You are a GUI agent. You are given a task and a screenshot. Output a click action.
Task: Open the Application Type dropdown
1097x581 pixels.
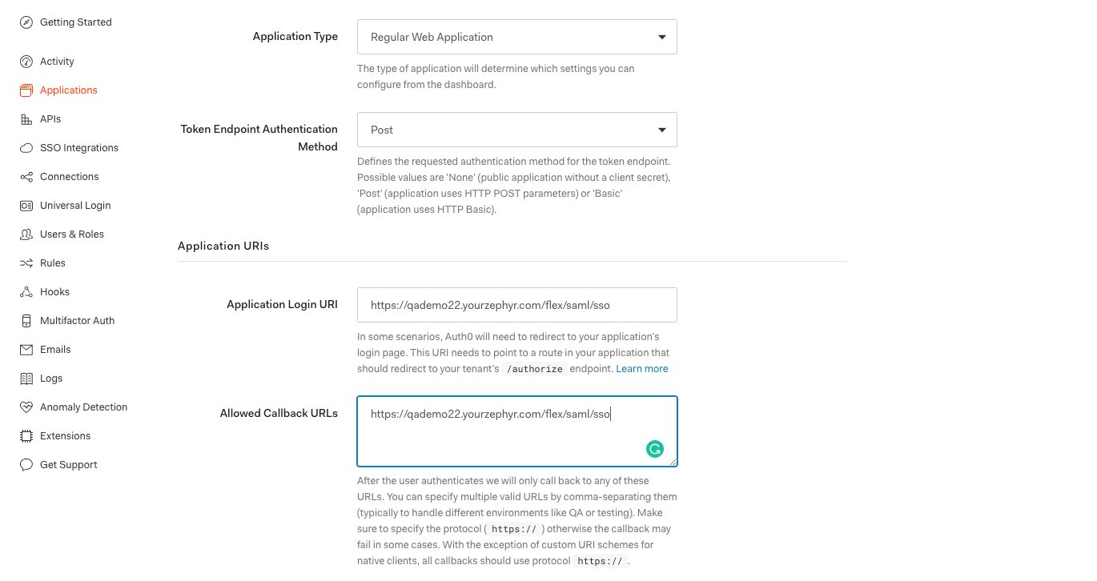[x=516, y=37]
